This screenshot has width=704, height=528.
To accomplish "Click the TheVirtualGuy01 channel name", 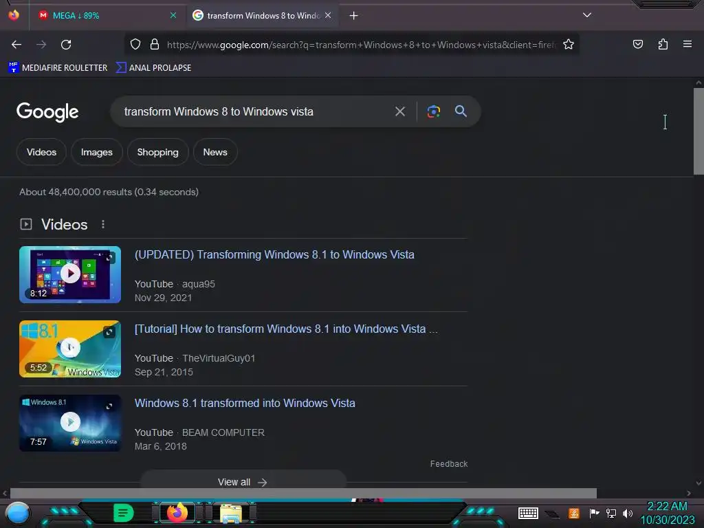I will 219,358.
